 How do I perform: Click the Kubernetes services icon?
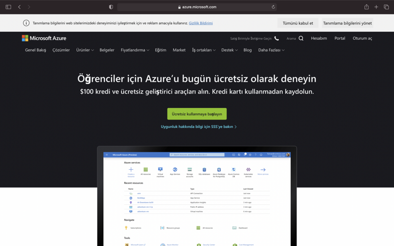(248, 170)
